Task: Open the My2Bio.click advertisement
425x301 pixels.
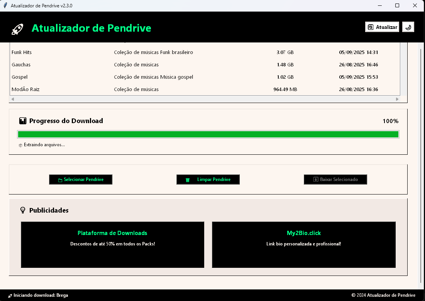Action: click(x=303, y=244)
